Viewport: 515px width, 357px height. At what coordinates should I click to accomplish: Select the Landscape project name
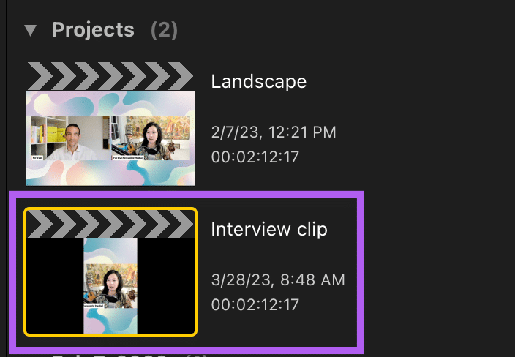[258, 81]
